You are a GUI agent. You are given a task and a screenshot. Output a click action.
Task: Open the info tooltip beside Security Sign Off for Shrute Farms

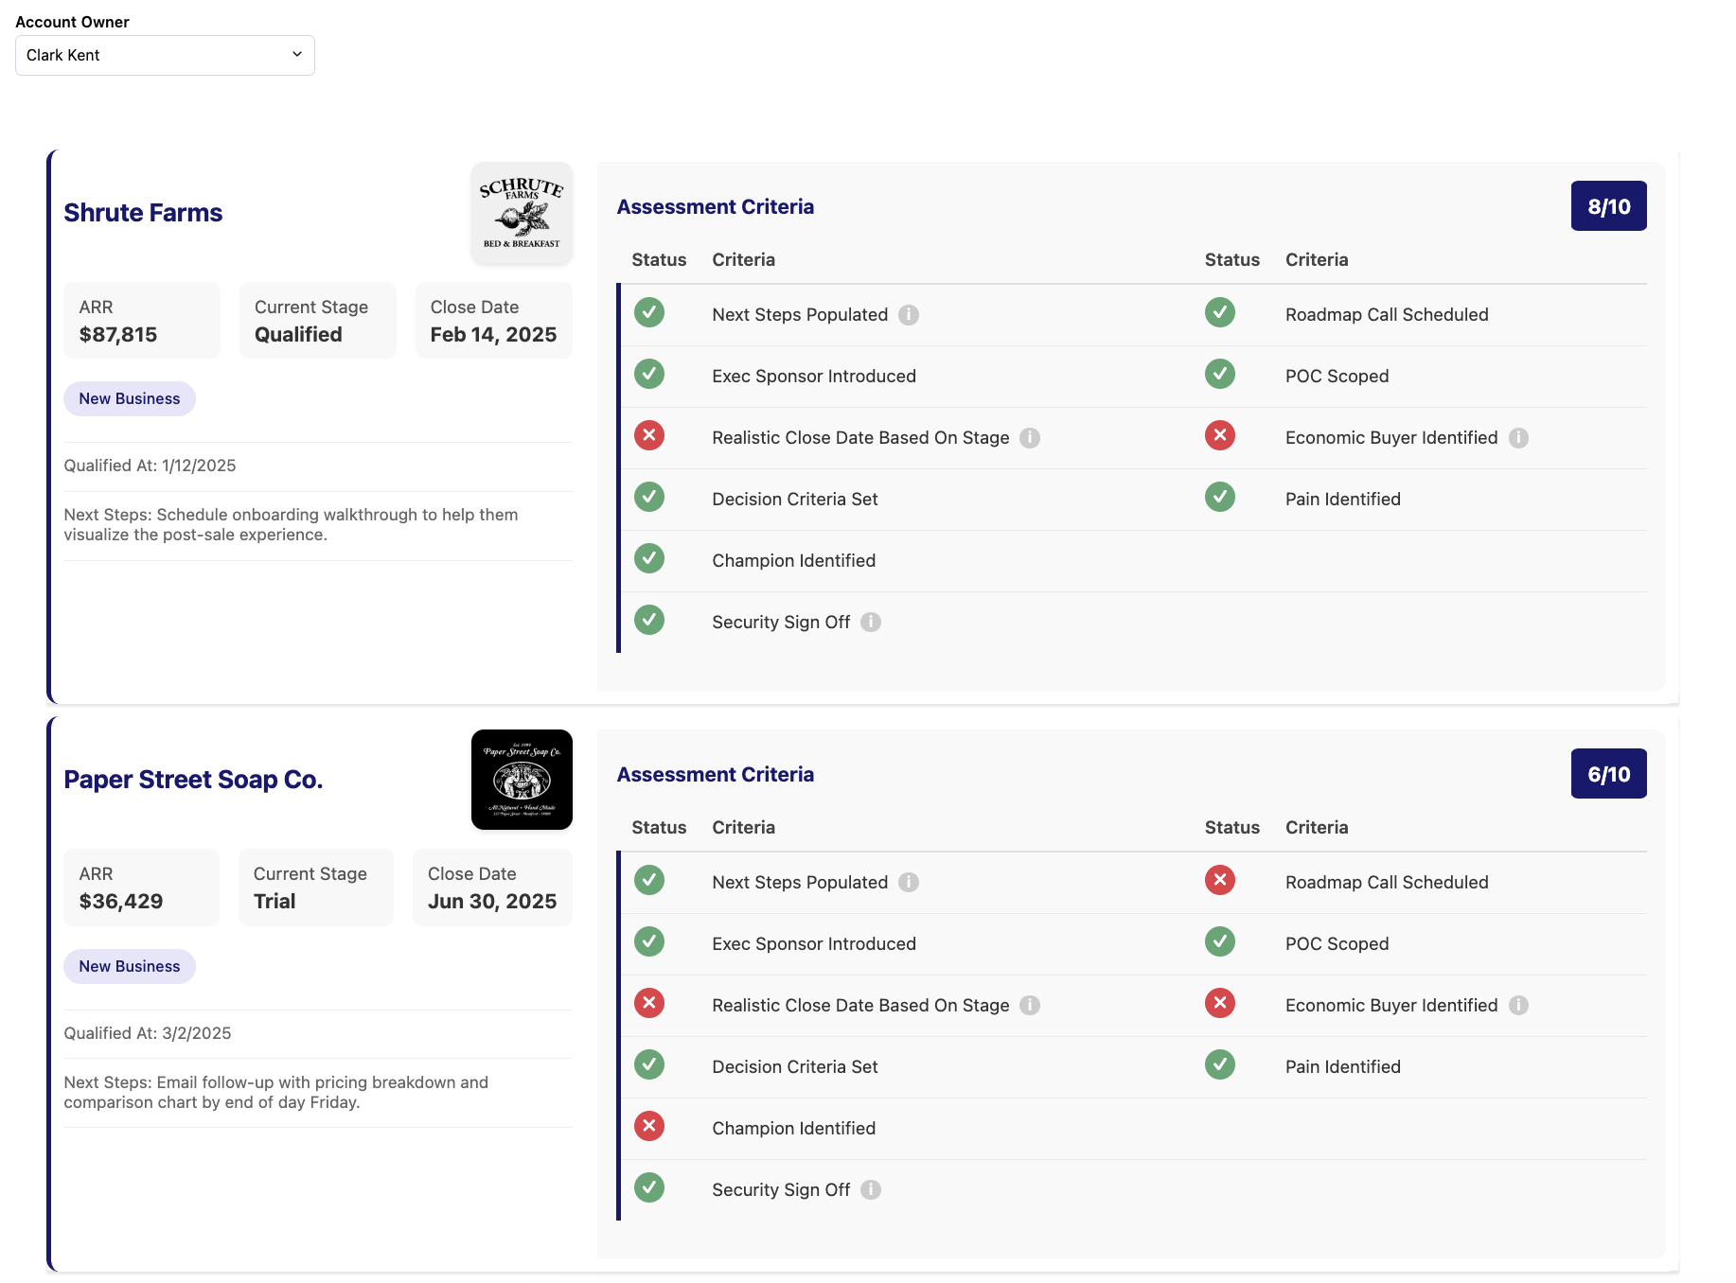point(871,622)
